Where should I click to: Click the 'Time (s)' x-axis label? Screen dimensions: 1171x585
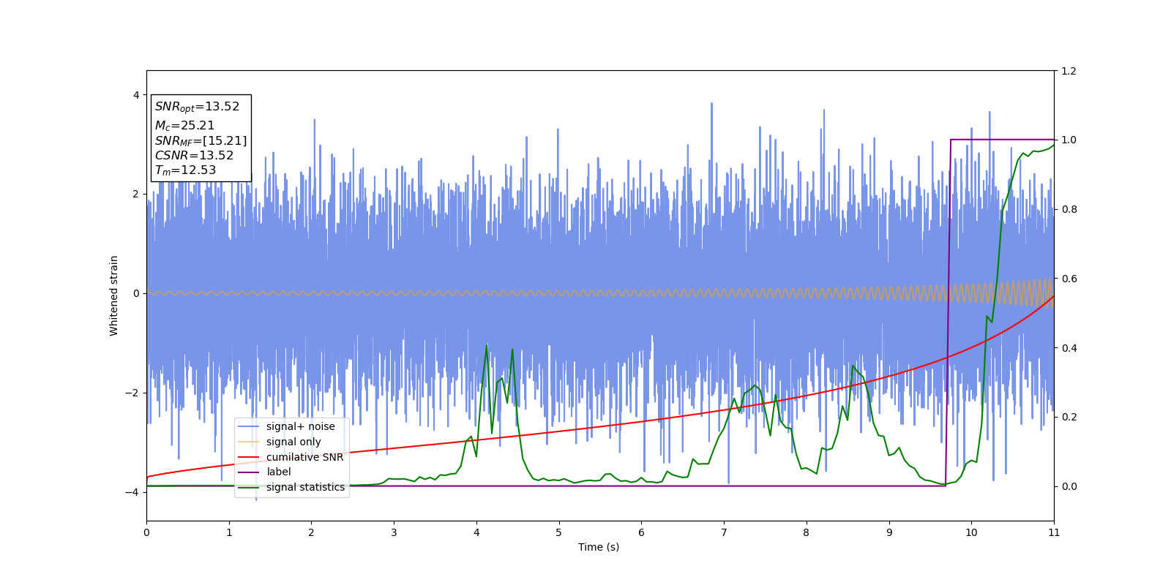[x=599, y=547]
